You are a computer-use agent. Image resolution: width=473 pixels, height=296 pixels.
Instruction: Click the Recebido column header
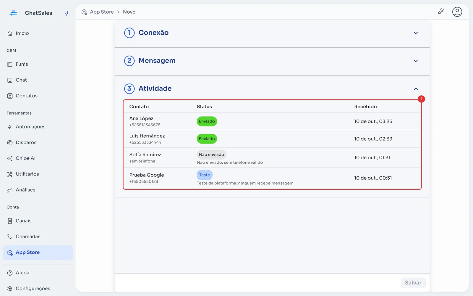point(365,107)
